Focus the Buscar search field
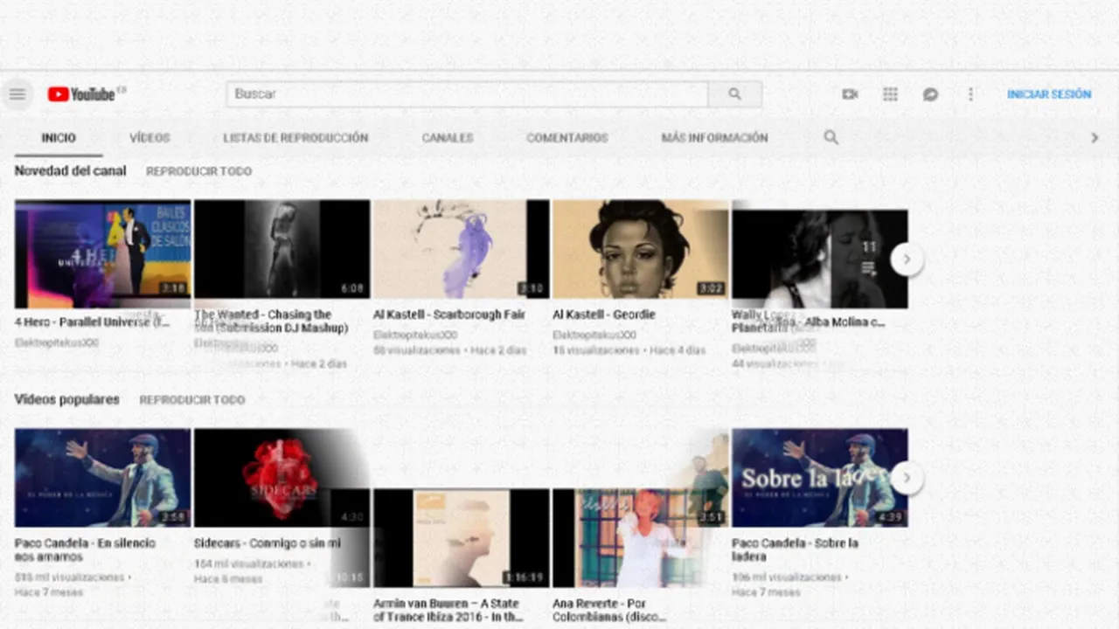Image resolution: width=1119 pixels, height=629 pixels. click(467, 93)
